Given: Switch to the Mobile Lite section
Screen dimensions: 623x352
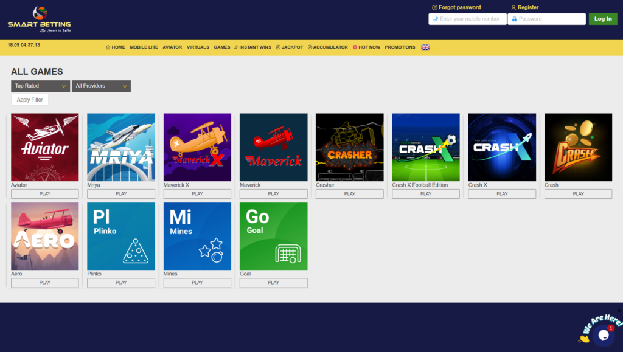Looking at the screenshot, I should pyautogui.click(x=144, y=47).
